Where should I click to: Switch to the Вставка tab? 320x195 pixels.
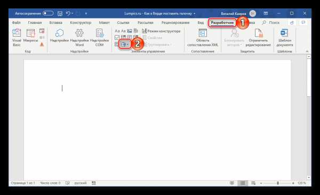[55, 22]
